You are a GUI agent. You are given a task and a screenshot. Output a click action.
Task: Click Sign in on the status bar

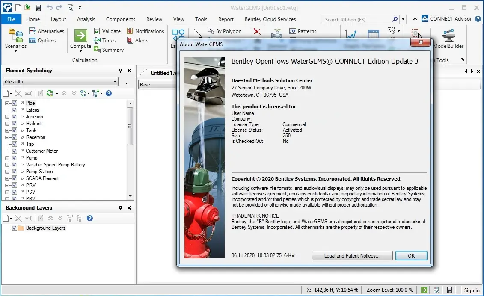[472, 290]
